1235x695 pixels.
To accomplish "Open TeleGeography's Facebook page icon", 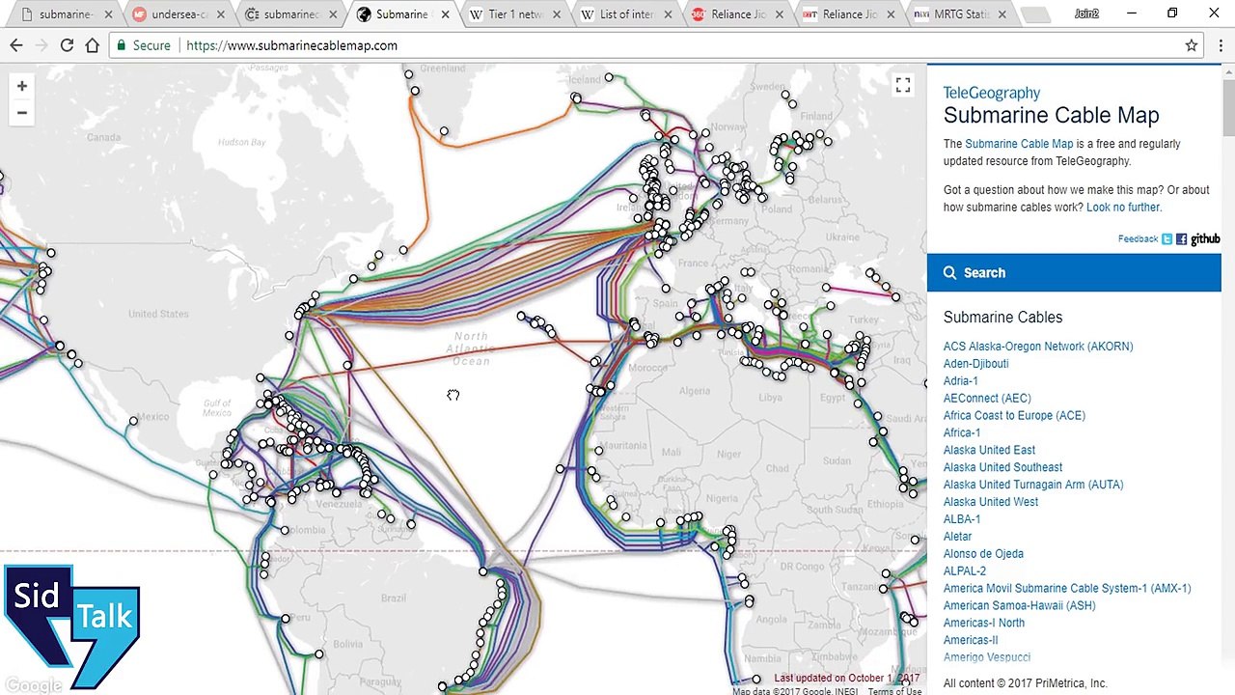I will click(1181, 239).
